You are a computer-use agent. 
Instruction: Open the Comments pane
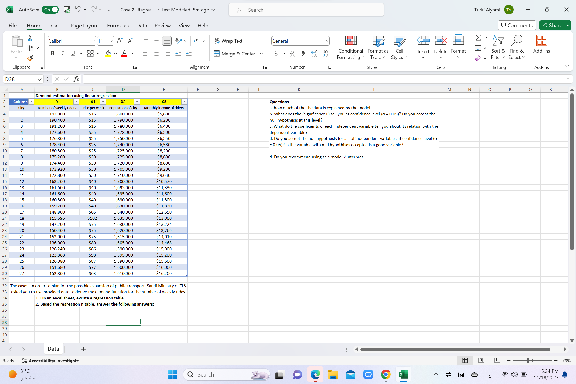click(517, 25)
